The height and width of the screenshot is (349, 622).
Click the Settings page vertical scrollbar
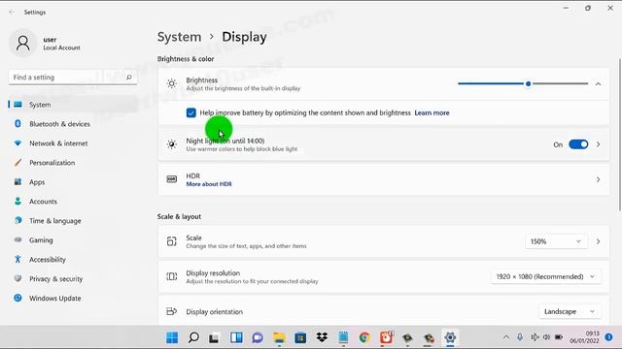620,135
